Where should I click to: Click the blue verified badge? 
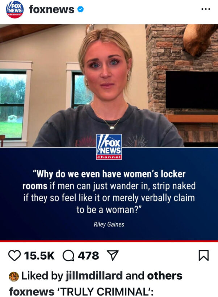pos(80,9)
